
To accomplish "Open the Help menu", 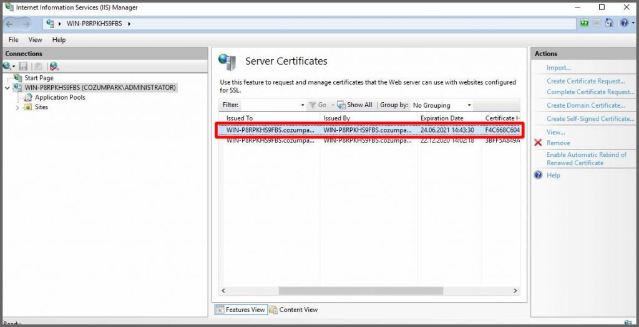I will coord(59,39).
